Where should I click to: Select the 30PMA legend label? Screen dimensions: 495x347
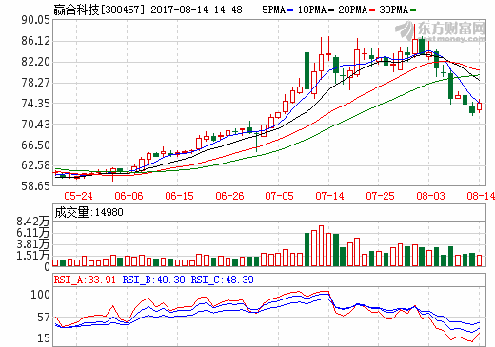[x=394, y=10]
